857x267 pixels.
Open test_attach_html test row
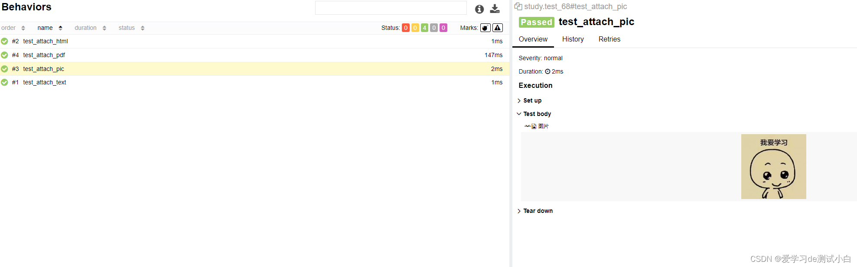pos(254,41)
